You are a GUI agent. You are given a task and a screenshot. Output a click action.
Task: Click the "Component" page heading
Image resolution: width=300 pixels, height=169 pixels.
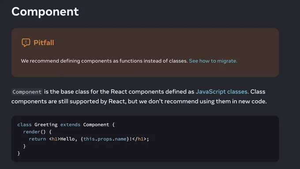[x=45, y=11]
